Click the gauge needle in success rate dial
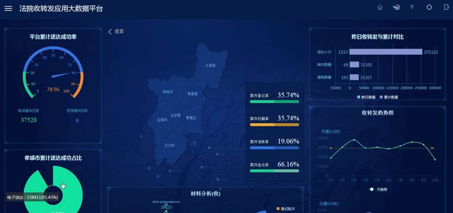Screen dimensions: 453x213 click(61, 75)
